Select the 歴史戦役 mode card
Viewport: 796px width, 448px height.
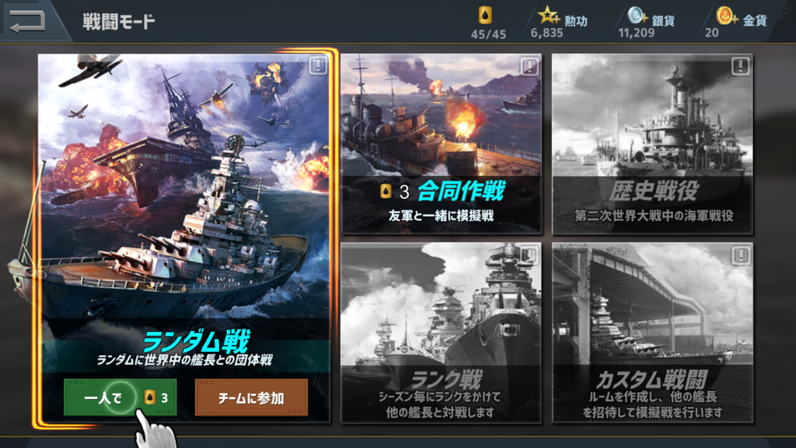tap(653, 144)
